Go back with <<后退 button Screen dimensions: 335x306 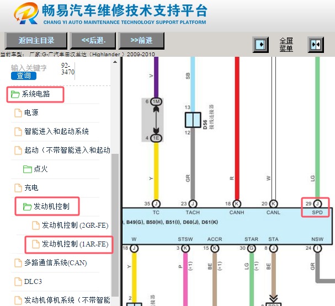(93, 40)
